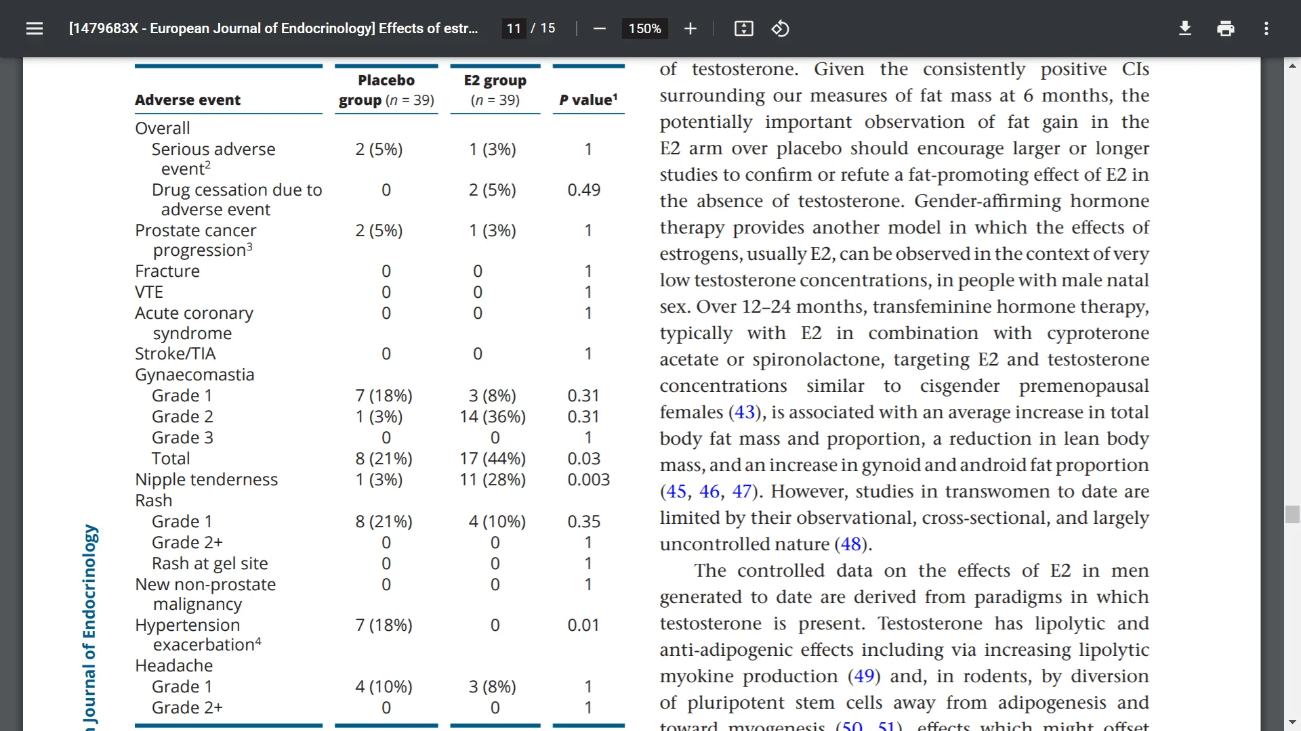Click the scrollbar up arrow
Viewport: 1301px width, 731px height.
tap(1292, 66)
